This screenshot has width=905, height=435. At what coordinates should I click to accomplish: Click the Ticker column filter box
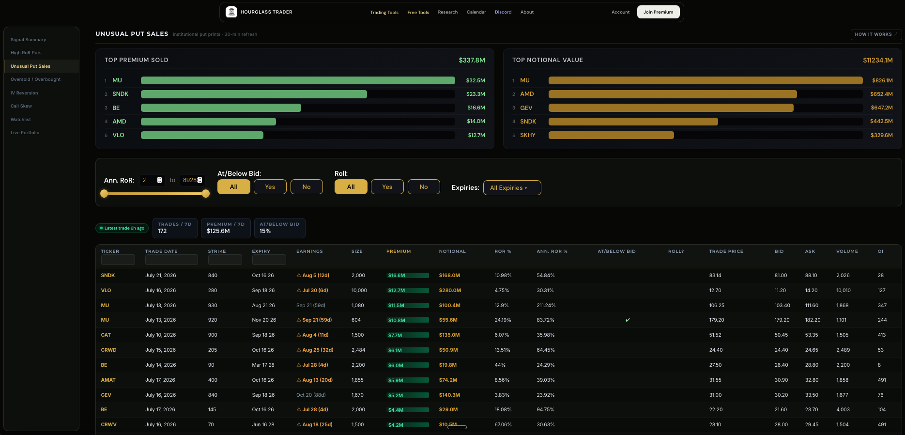(118, 260)
